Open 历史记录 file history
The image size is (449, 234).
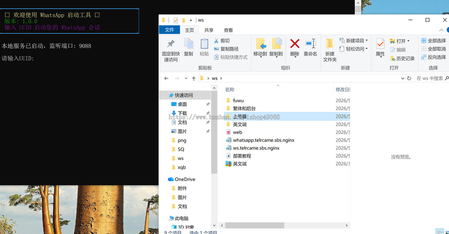coord(402,58)
